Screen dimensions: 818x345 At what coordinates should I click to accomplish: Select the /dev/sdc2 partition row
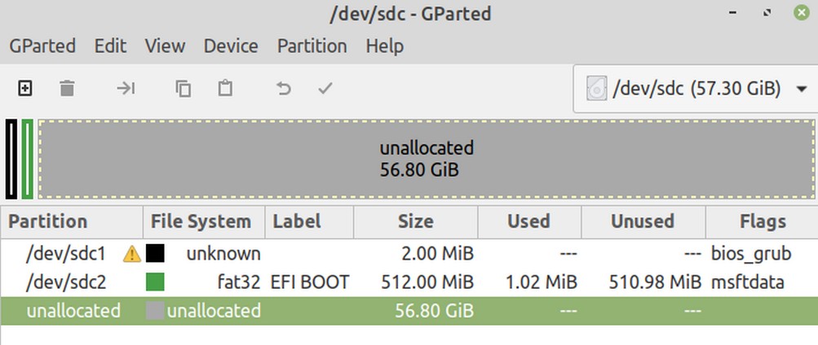409,282
